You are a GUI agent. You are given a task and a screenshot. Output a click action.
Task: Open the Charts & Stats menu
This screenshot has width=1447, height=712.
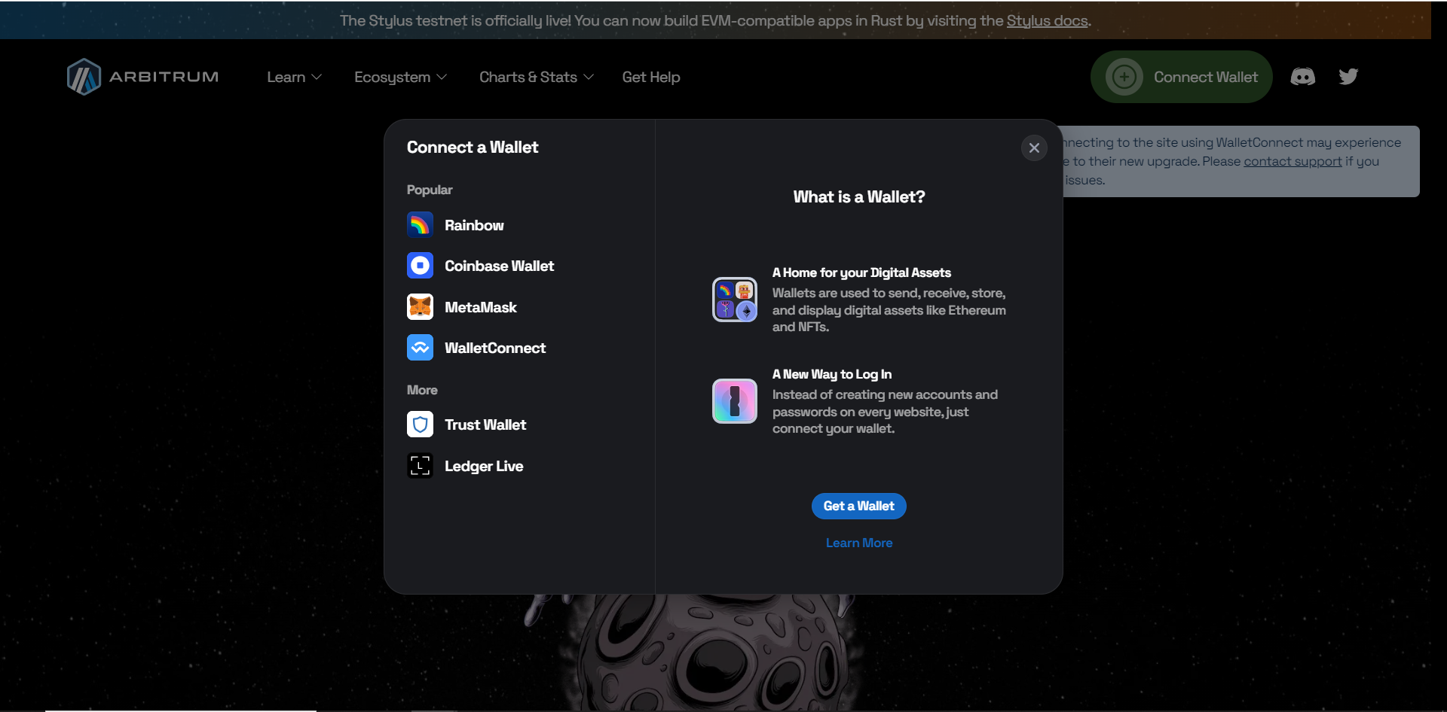[x=537, y=78]
